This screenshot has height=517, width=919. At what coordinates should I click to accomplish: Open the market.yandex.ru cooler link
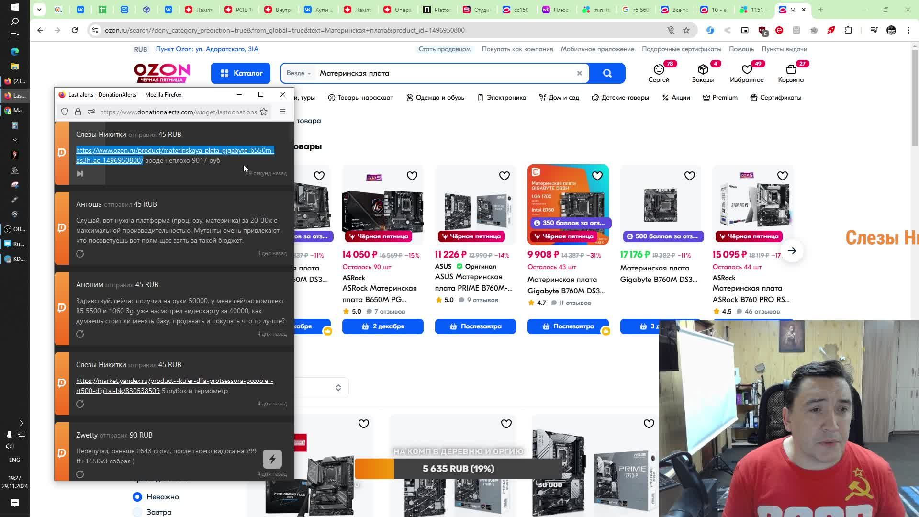(x=174, y=381)
